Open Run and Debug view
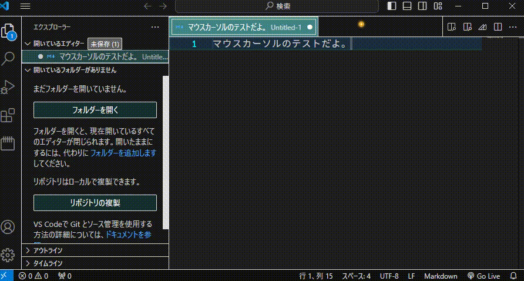 (x=8, y=87)
